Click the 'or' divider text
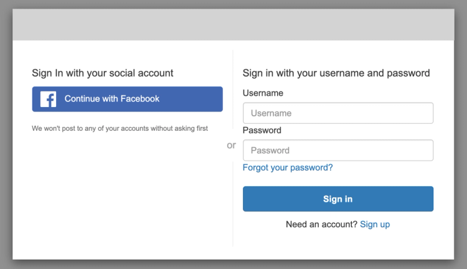 tap(232, 145)
